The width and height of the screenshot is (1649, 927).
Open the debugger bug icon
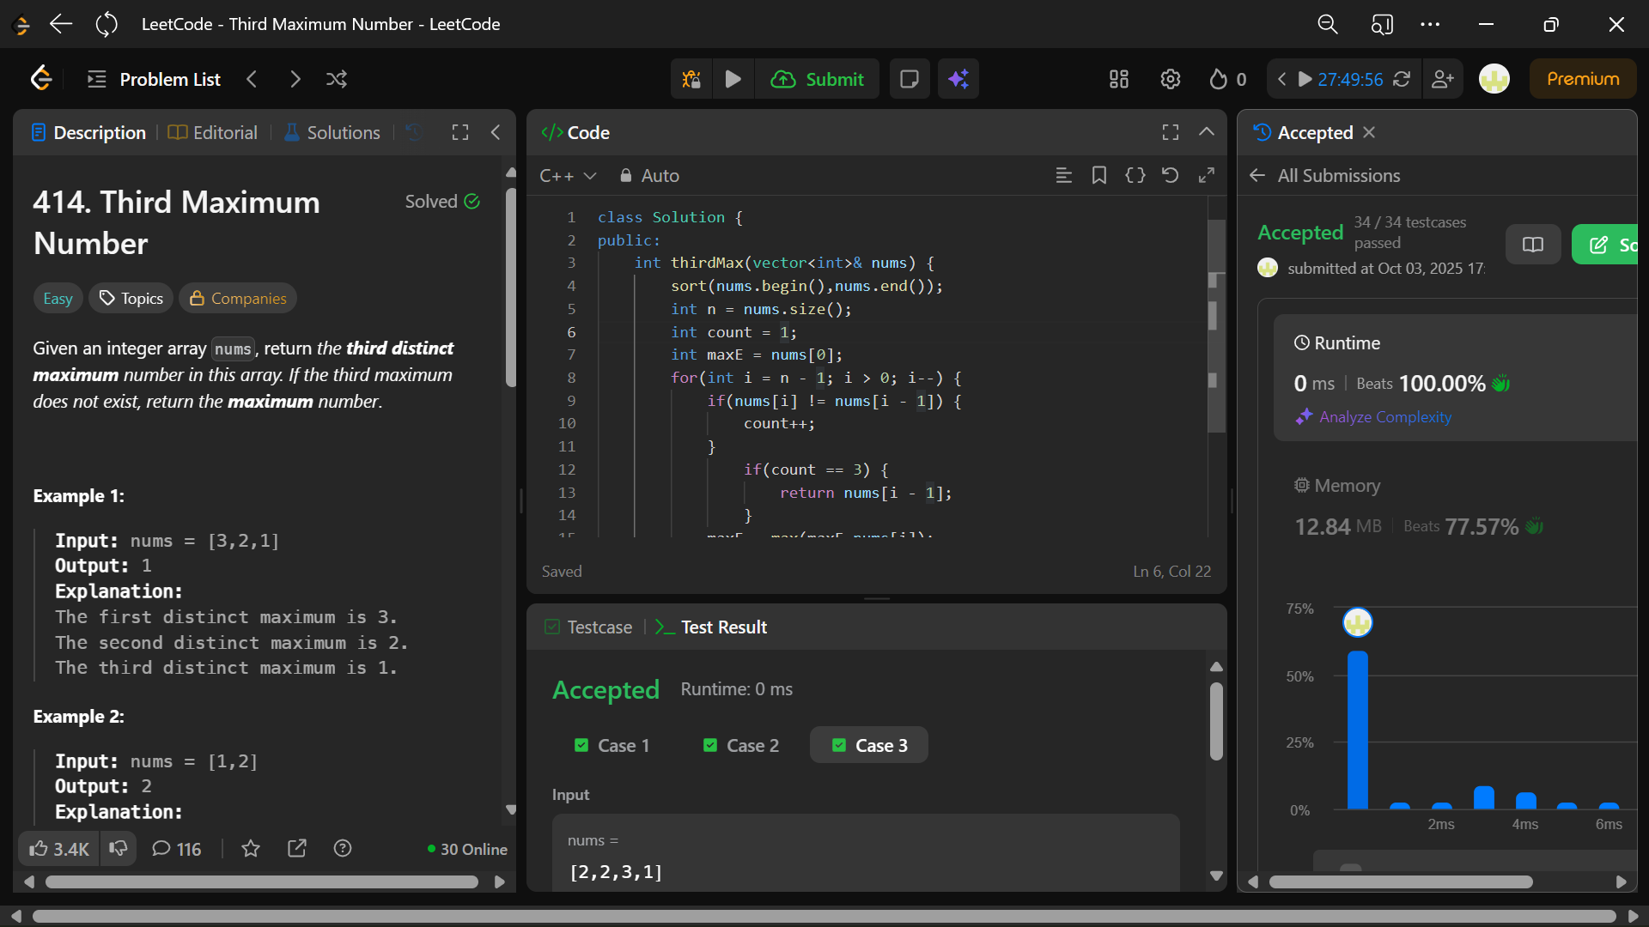click(x=691, y=79)
